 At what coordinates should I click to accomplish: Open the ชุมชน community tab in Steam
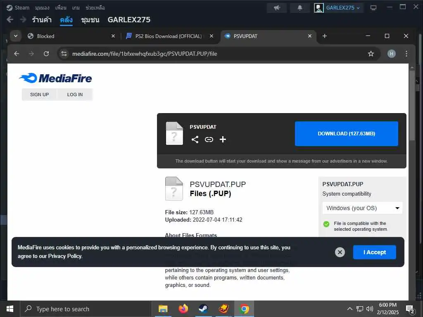tap(90, 20)
